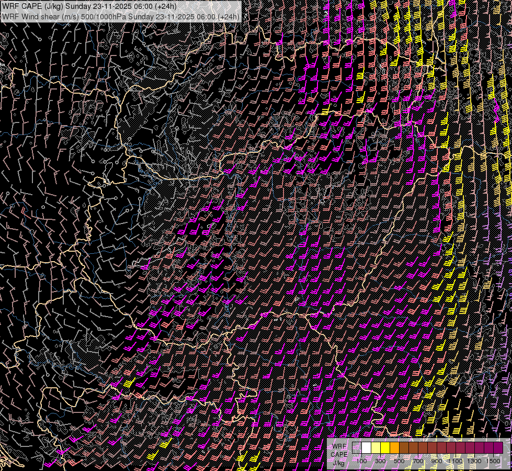Image resolution: width=512 pixels, height=471 pixels.
Task: Pick the orange swatch in the CAPE legend
Action: [x=395, y=448]
